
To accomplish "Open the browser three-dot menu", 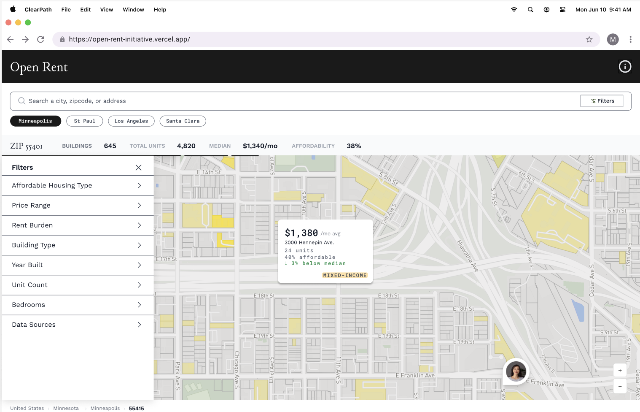I will tap(630, 39).
